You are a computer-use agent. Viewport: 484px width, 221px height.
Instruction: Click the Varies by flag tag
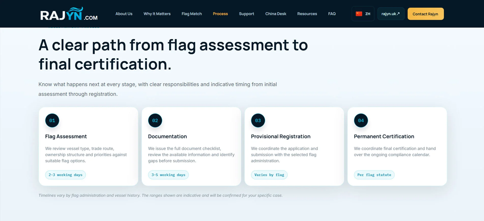269,175
